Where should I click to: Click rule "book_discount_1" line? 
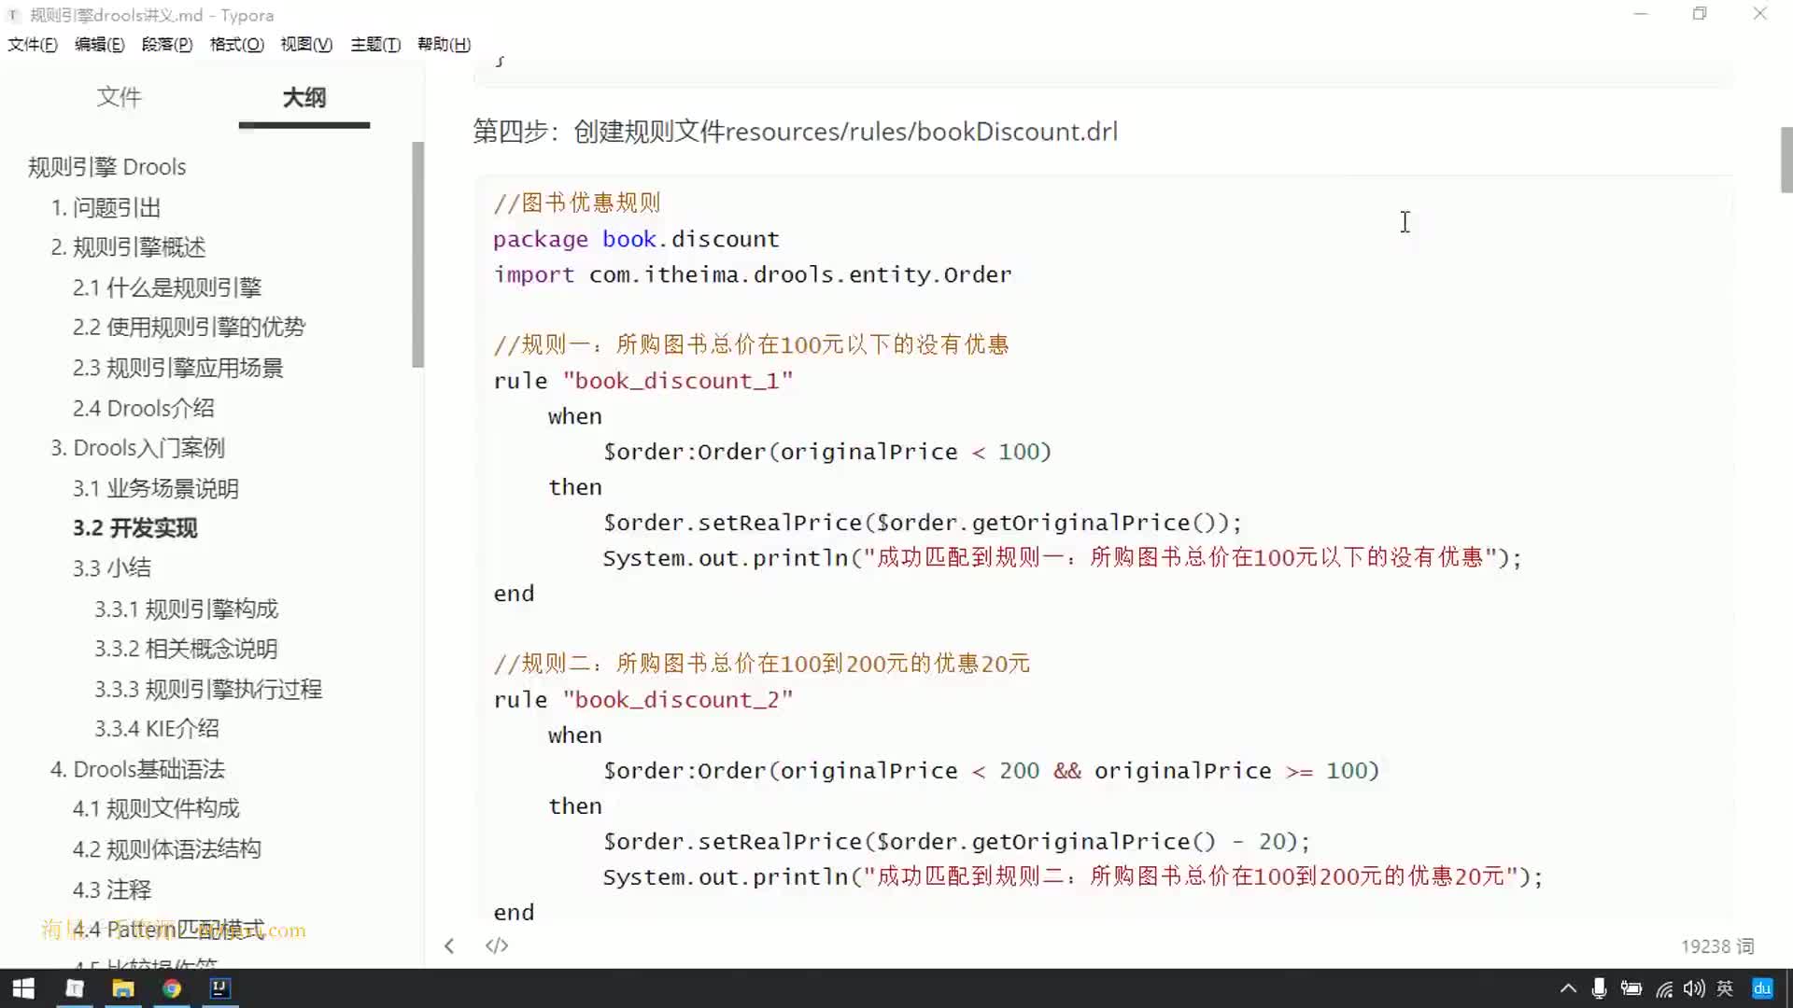[x=643, y=381]
